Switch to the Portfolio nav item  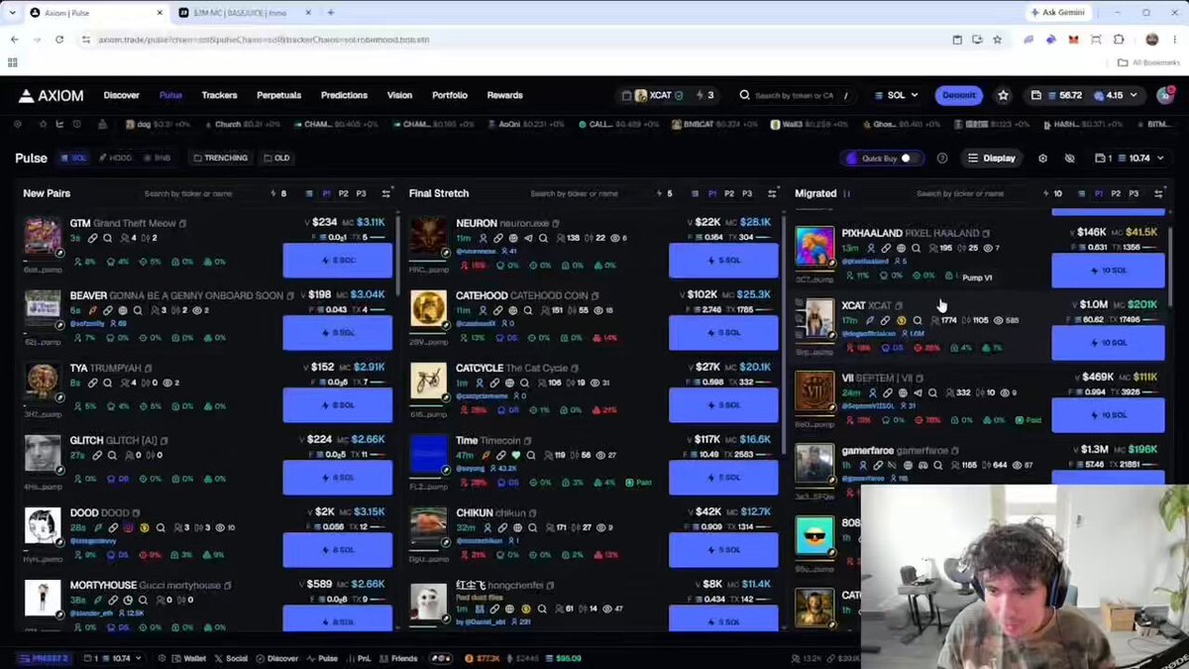(449, 96)
